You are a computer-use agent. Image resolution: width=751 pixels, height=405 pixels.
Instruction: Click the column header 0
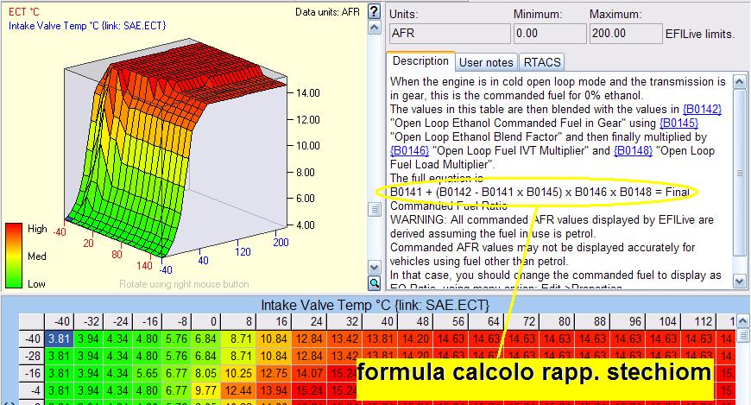coord(205,321)
